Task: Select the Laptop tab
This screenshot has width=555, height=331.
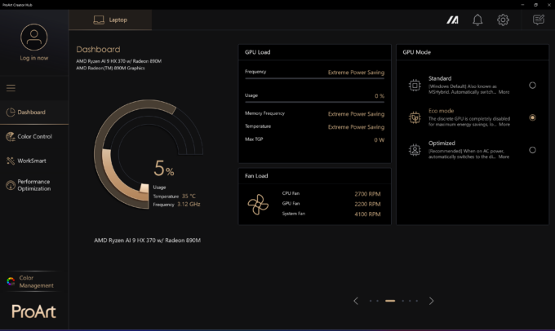Action: [x=110, y=20]
